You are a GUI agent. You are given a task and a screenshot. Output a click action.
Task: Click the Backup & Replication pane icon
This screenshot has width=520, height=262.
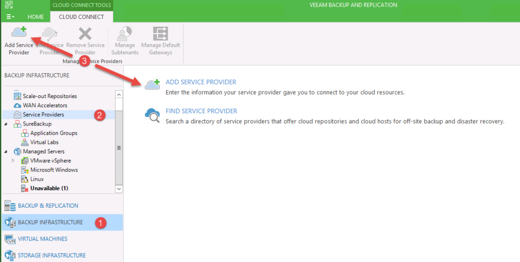click(10, 206)
